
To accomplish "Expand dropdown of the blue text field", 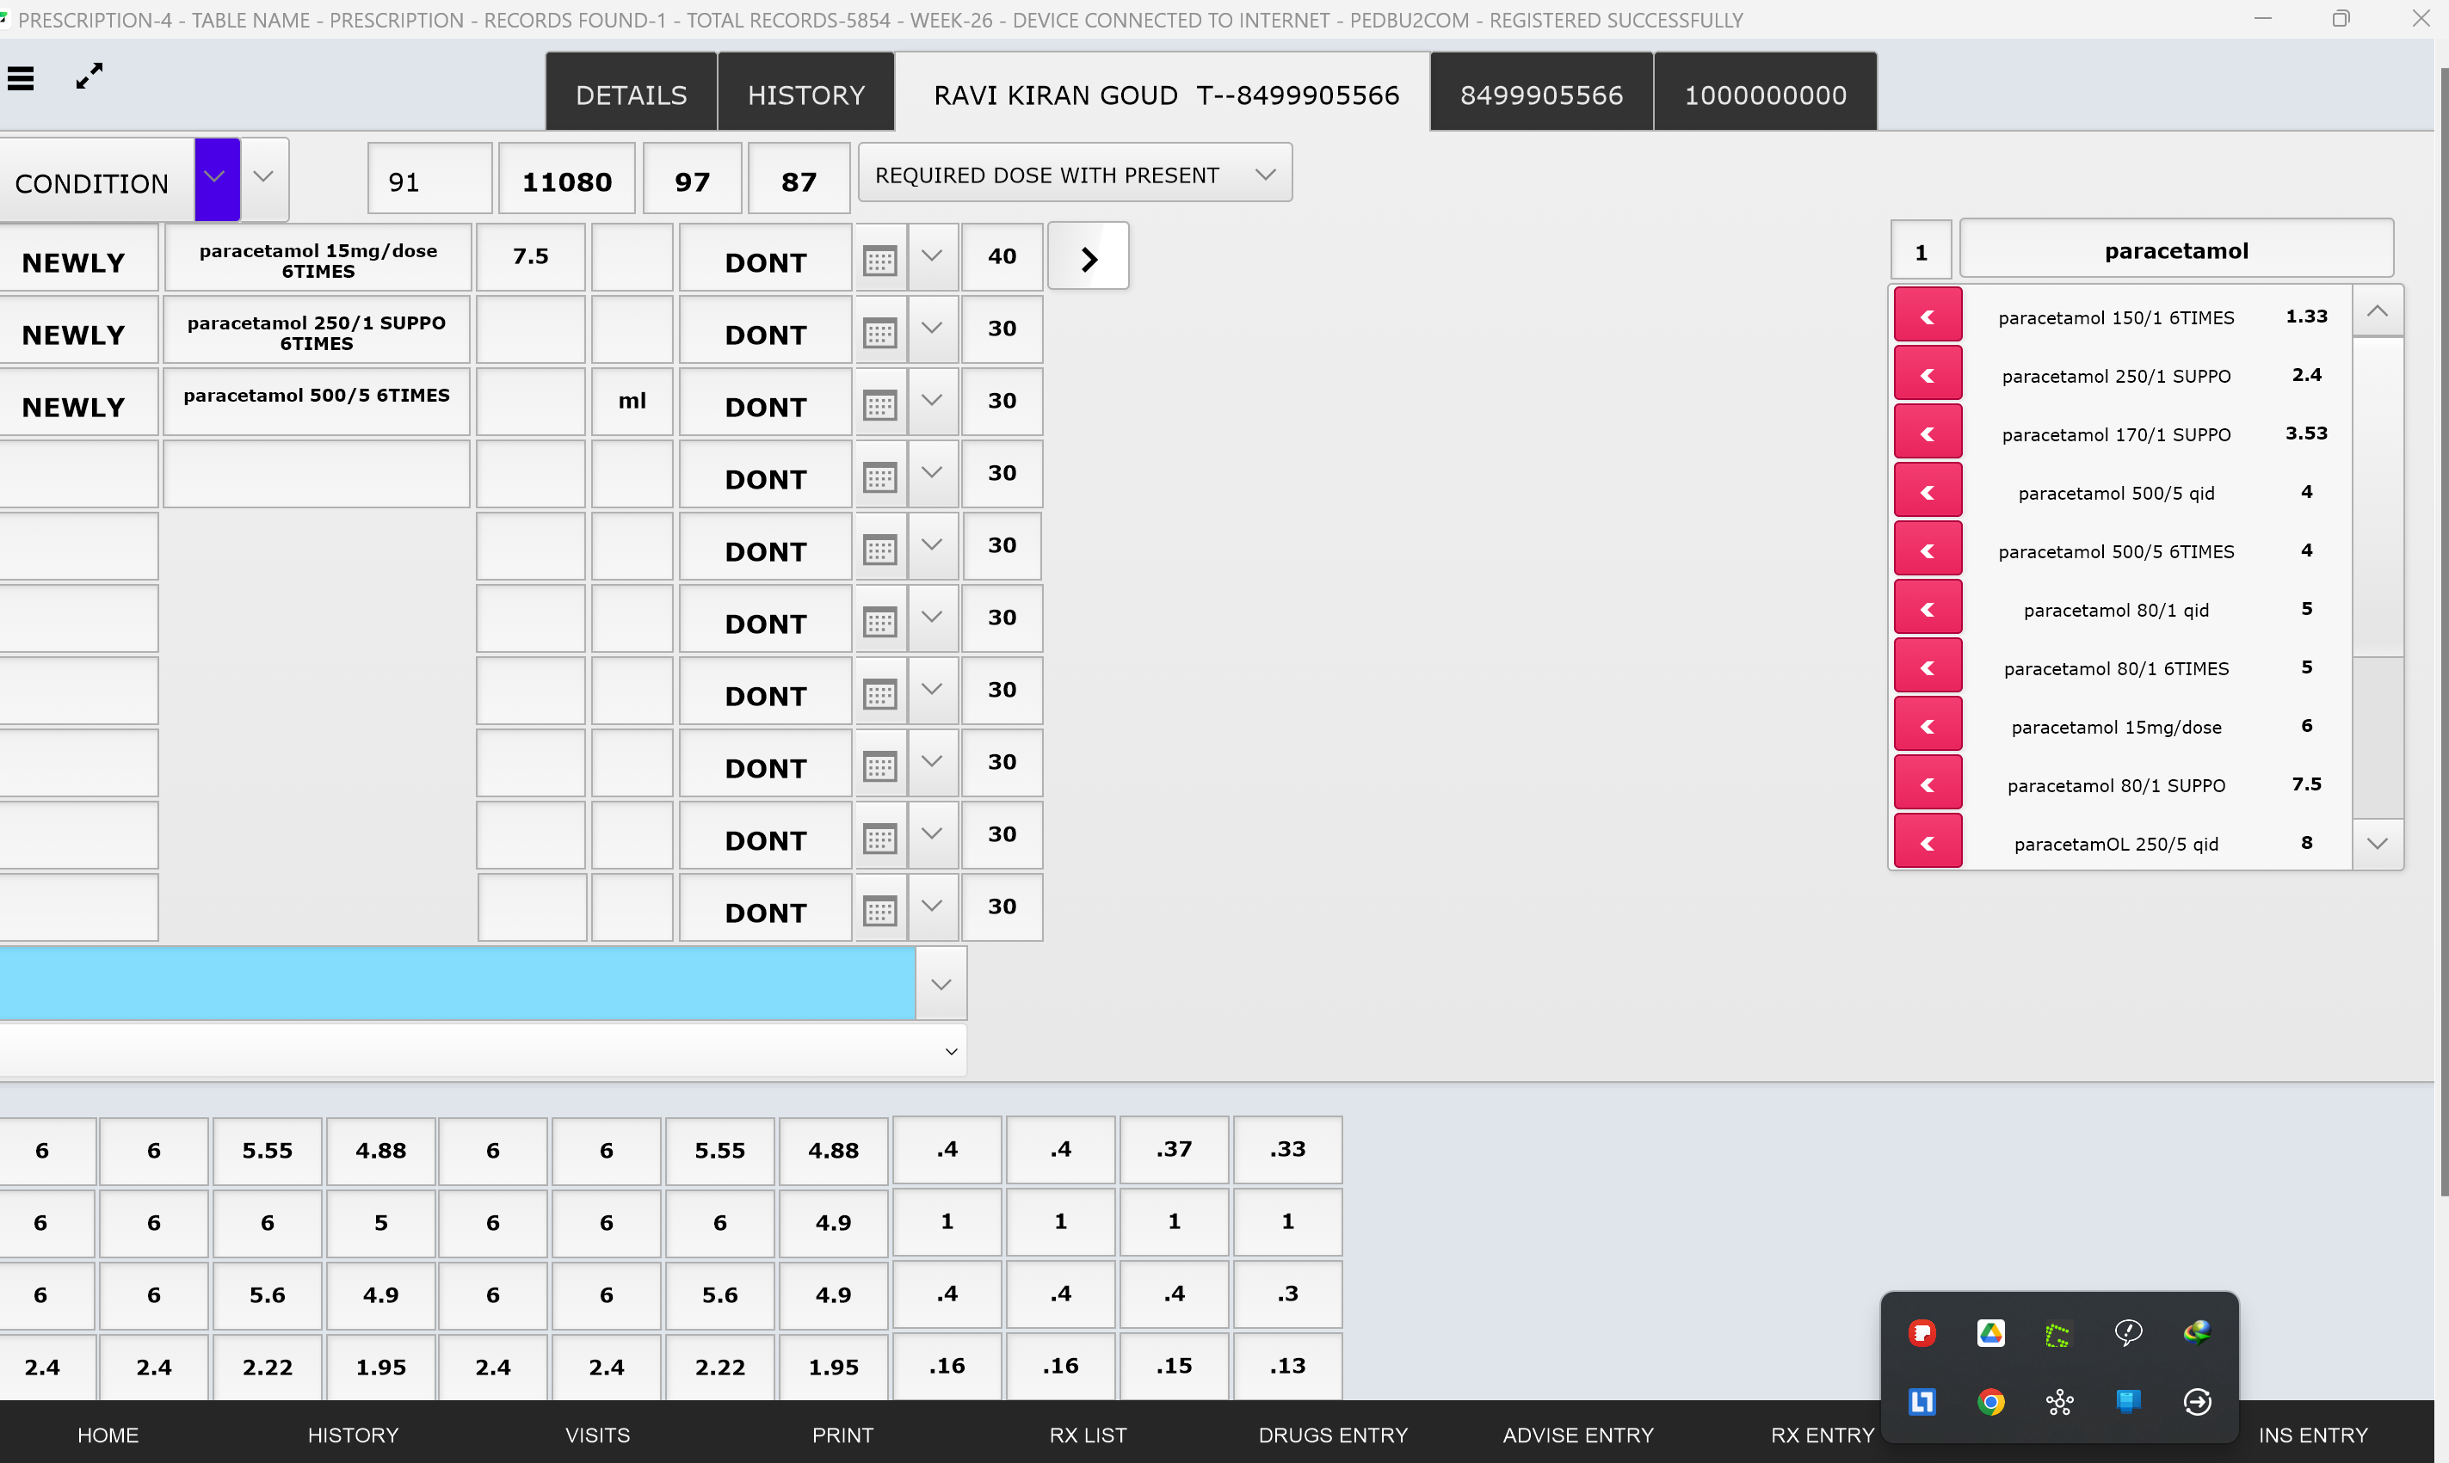I will 941,984.
